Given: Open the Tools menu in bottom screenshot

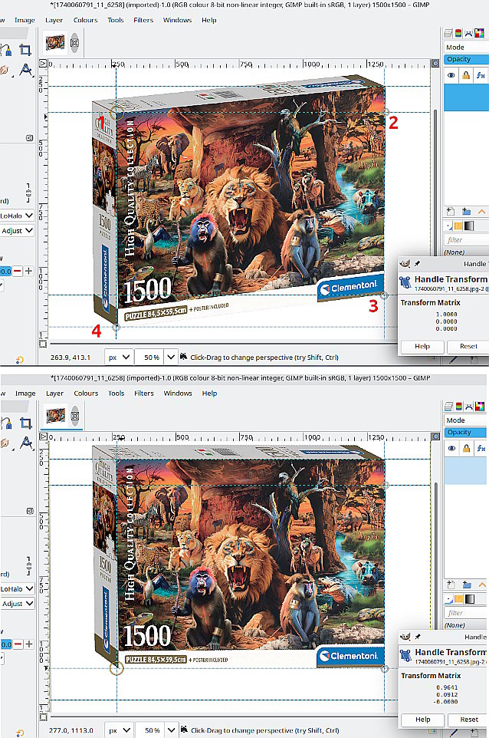Looking at the screenshot, I should point(116,394).
